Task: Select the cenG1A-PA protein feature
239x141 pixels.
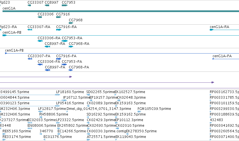Action: [222, 56]
